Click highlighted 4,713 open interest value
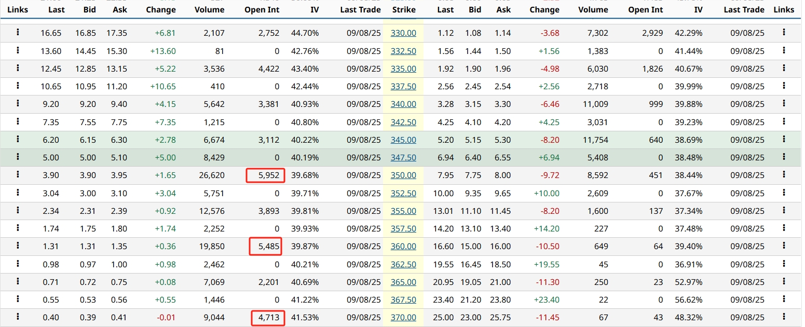The height and width of the screenshot is (327, 805). click(x=268, y=318)
